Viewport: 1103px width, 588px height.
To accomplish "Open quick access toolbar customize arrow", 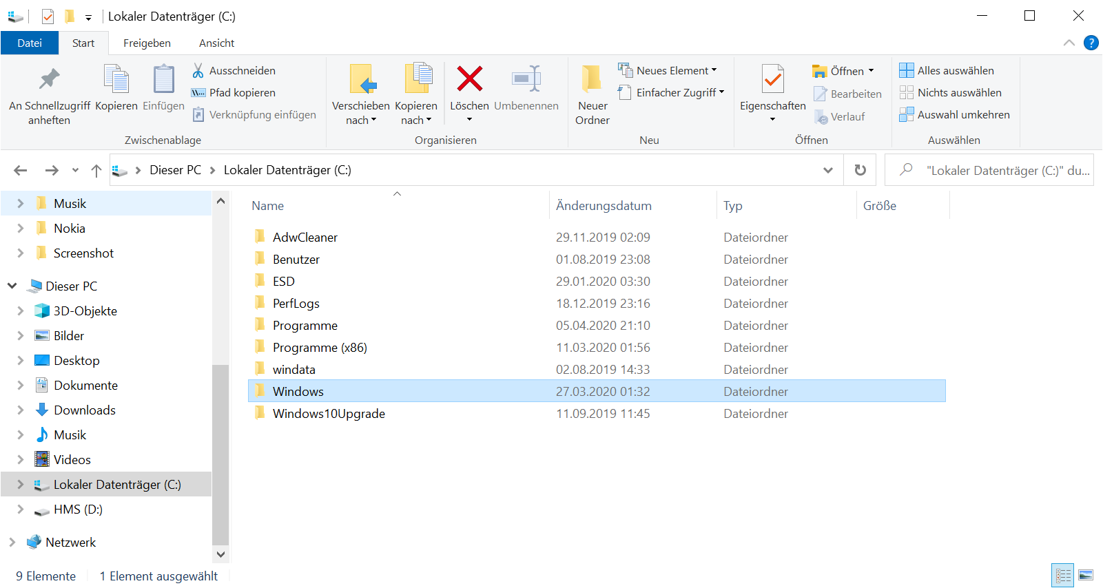I will (x=88, y=17).
